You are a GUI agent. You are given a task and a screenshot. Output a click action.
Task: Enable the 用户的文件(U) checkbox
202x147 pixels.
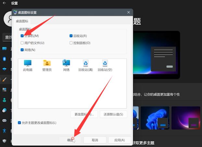[x=22, y=43]
